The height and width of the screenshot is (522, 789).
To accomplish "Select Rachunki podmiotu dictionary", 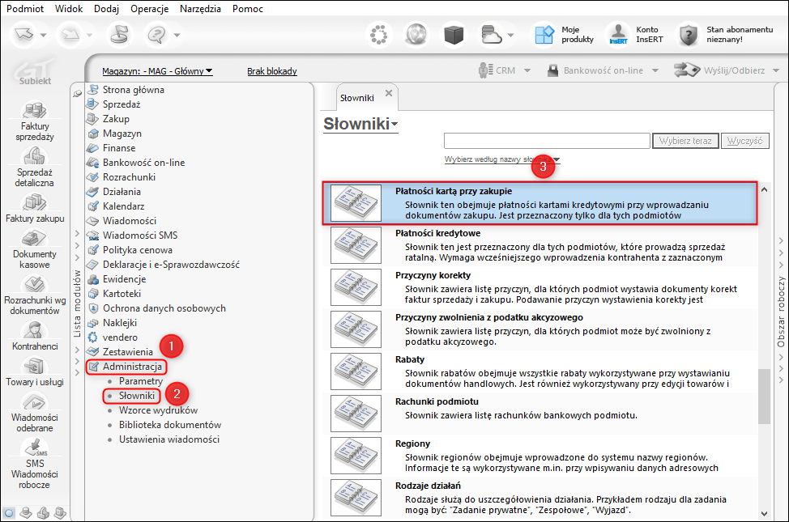I will click(540, 414).
